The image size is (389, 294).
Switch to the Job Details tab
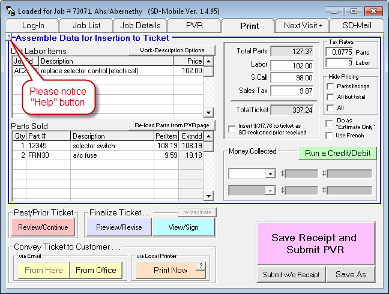(x=140, y=25)
